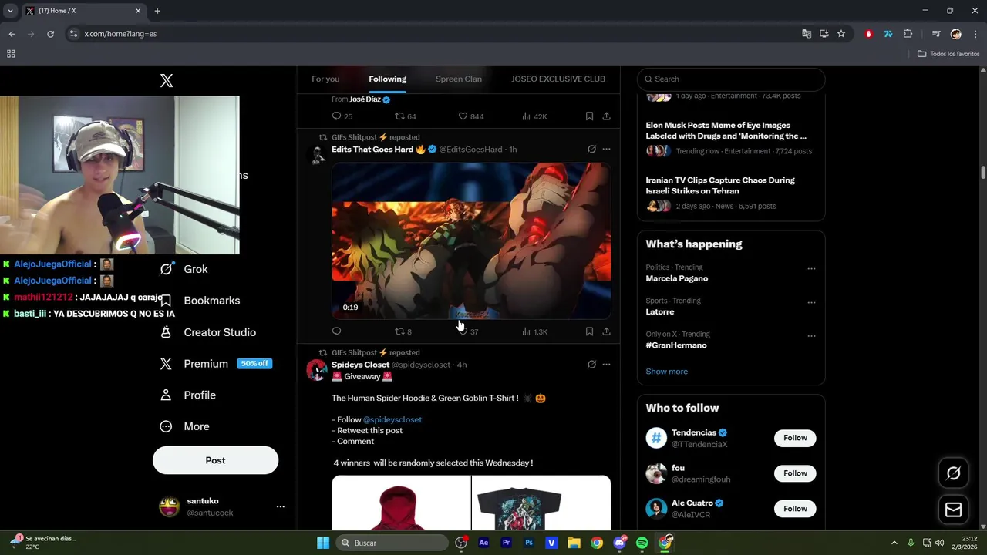This screenshot has width=987, height=555.
Task: Share the Edits That Goes Hard post
Action: (x=607, y=331)
